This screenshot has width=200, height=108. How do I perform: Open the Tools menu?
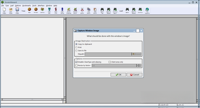(34, 6)
